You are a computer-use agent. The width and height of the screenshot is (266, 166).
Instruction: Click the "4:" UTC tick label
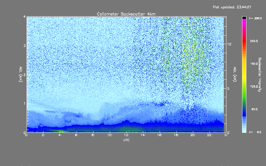pos(60,135)
